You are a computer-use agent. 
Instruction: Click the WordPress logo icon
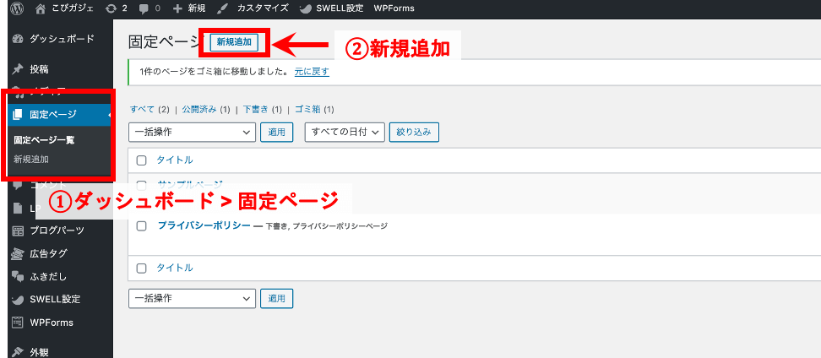16,8
